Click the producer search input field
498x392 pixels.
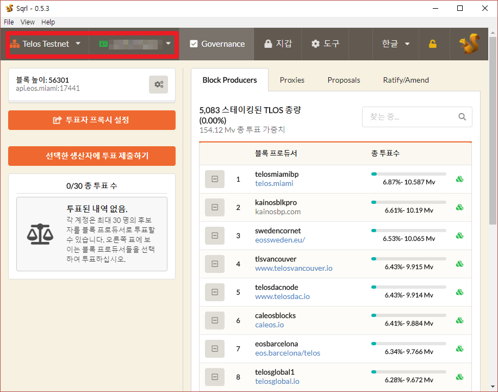(x=417, y=117)
